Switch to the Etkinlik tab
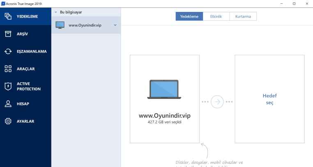This screenshot has width=313, height=167. tap(216, 16)
